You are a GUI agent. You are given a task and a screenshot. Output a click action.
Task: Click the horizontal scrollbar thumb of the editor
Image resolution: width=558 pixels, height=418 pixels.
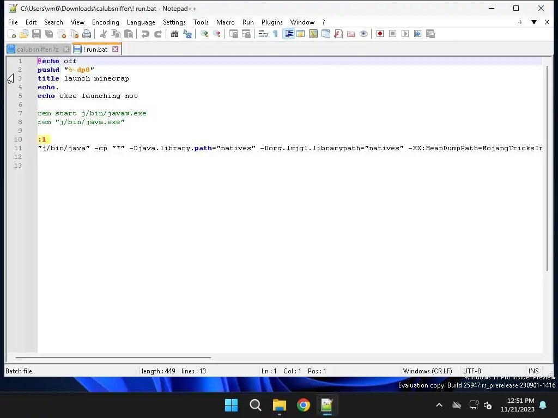coord(113,358)
